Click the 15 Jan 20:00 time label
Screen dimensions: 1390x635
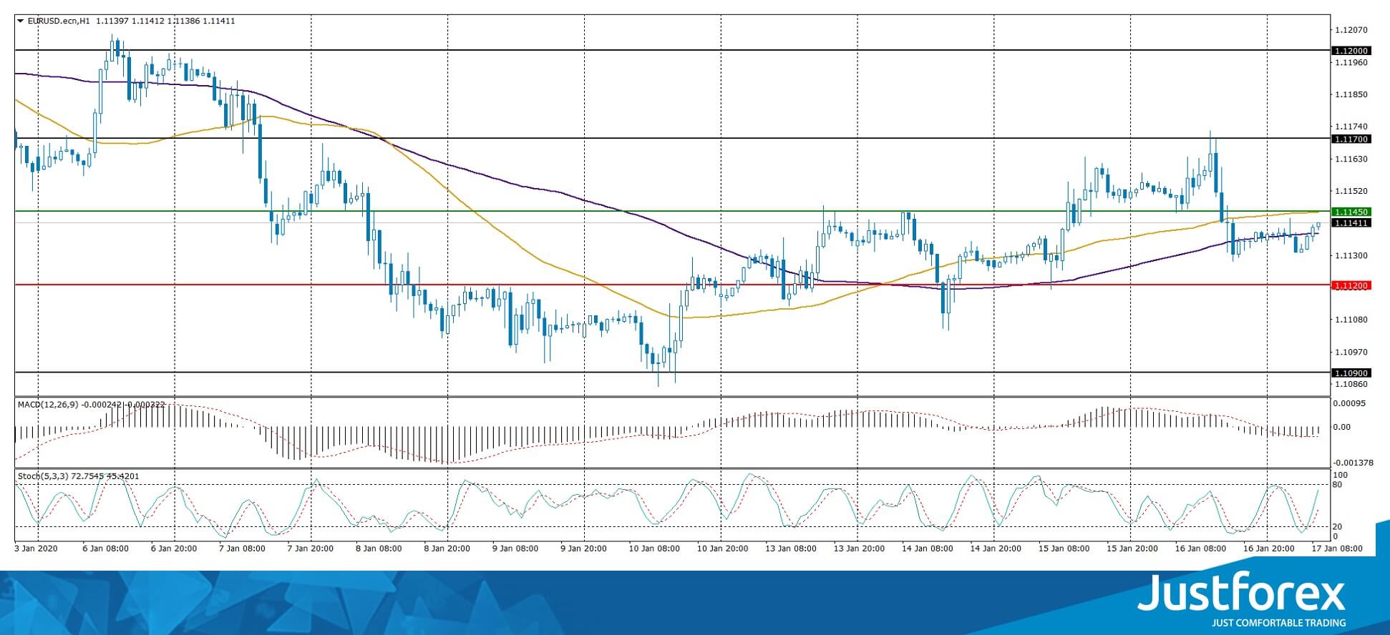pos(1132,548)
